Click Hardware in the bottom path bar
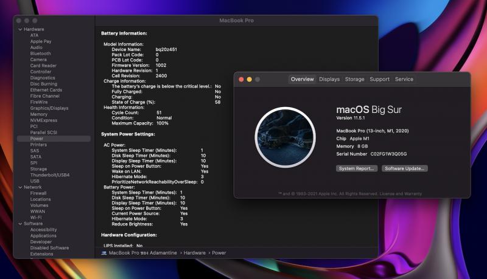This screenshot has height=279, width=487. pos(194,253)
